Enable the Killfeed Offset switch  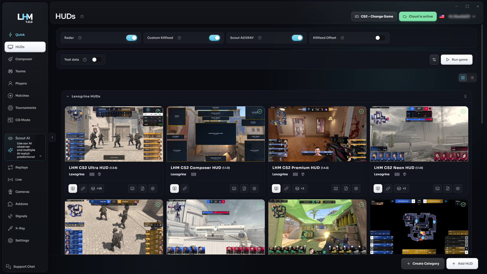pyautogui.click(x=380, y=38)
